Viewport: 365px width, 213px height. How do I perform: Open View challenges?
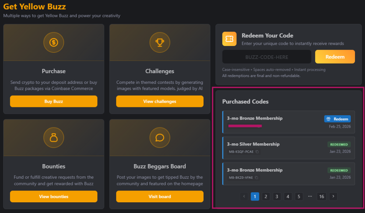(x=160, y=101)
